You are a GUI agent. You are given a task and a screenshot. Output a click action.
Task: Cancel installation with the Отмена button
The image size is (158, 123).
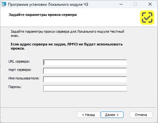pos(141,115)
